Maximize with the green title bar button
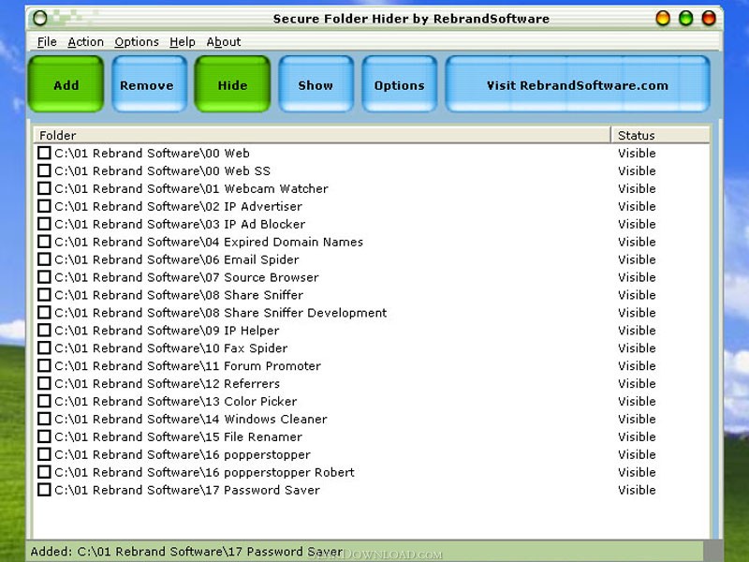 click(686, 18)
